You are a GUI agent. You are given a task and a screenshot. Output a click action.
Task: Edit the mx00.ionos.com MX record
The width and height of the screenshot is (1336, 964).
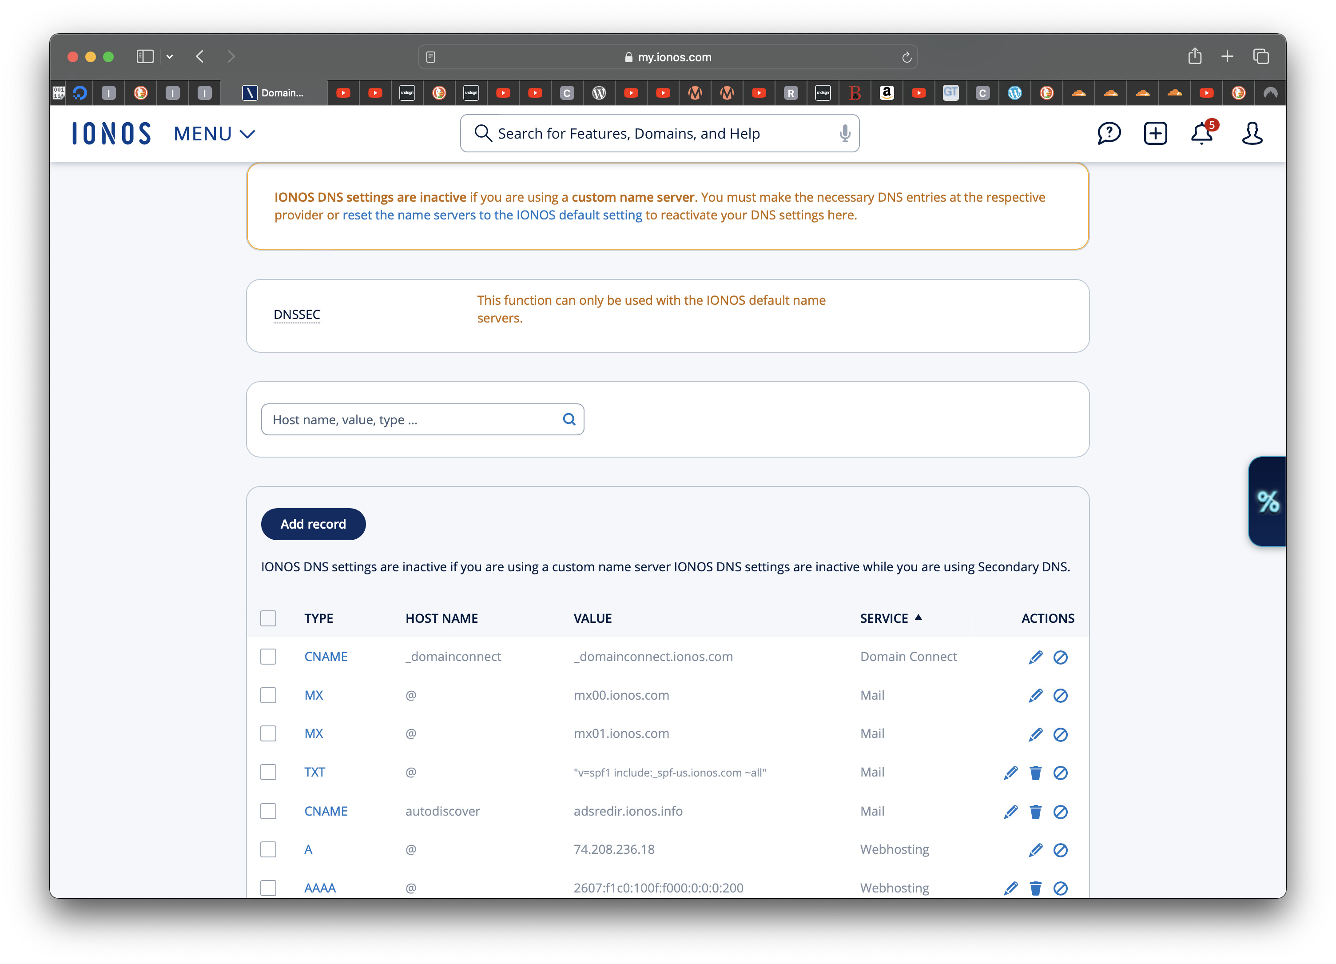tap(1035, 695)
